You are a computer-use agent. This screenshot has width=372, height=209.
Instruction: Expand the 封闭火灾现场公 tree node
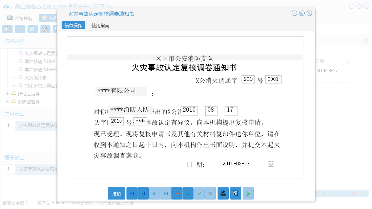coord(14,86)
